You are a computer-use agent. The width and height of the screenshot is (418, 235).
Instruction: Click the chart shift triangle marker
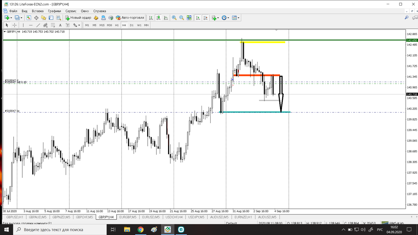[x=276, y=30]
